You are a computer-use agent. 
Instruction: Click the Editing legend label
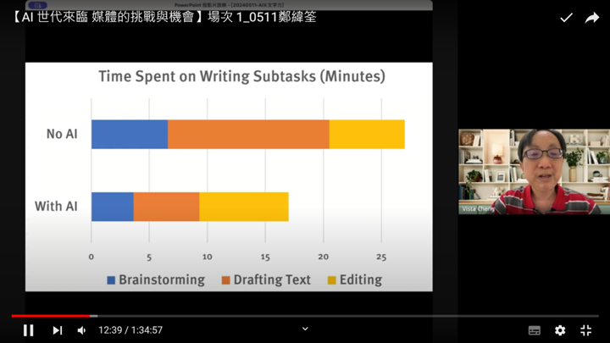point(361,280)
